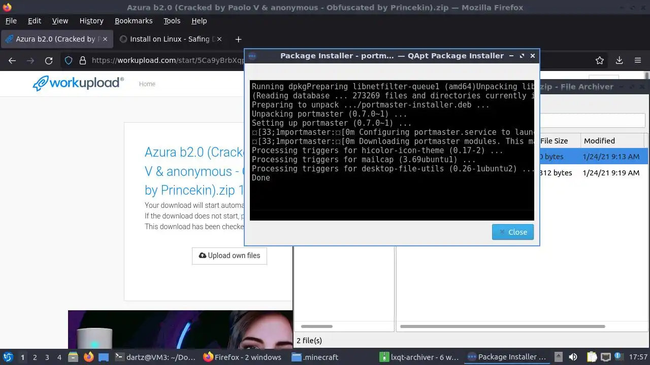Click the update notifier tray icon
Image resolution: width=650 pixels, height=365 pixels.
coord(619,357)
